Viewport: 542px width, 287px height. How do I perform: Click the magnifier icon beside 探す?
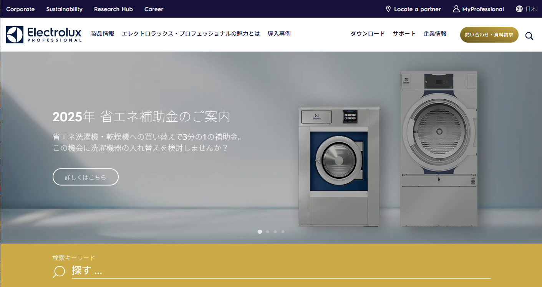(x=59, y=272)
